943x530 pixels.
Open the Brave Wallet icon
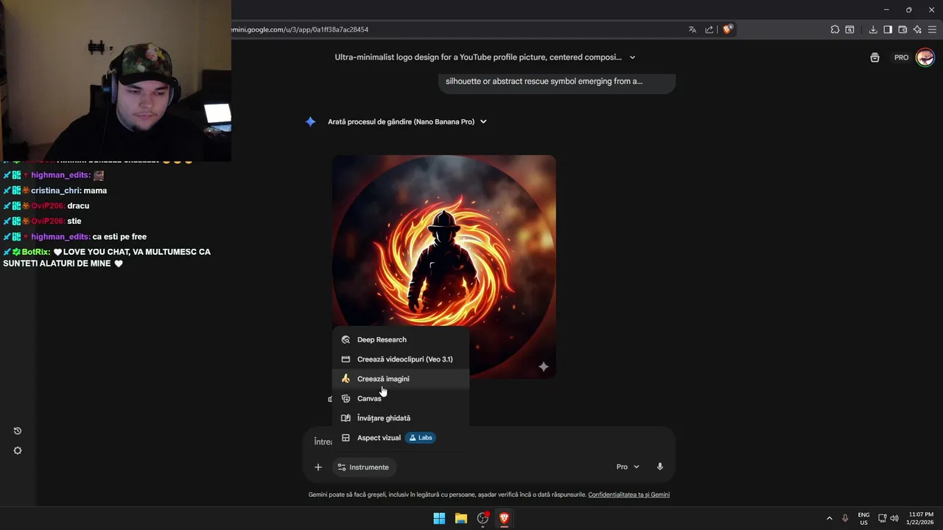point(902,29)
